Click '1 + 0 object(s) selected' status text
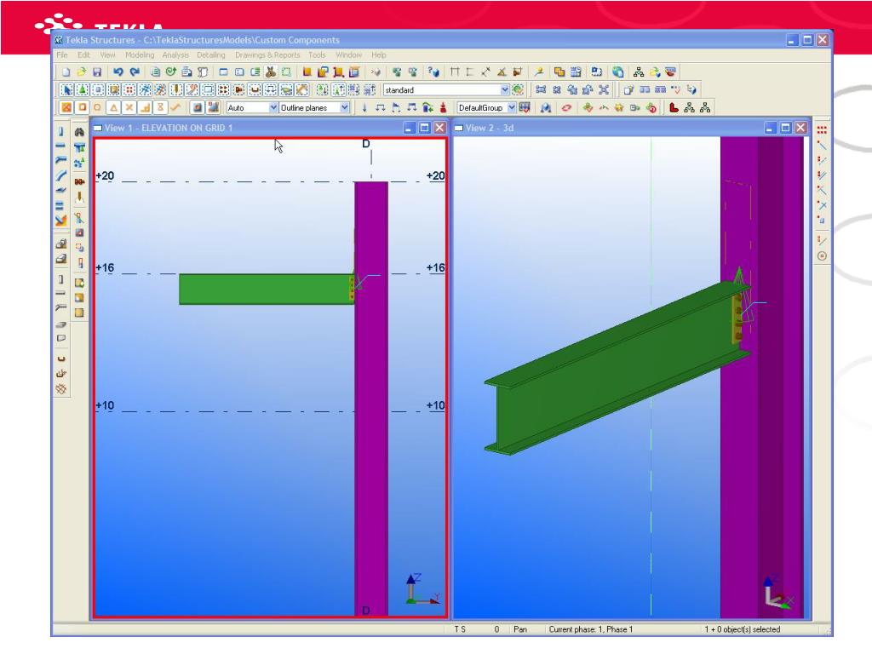 (x=743, y=629)
